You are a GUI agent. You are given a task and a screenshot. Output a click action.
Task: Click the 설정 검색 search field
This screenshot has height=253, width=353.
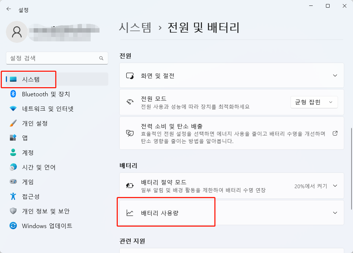click(53, 58)
